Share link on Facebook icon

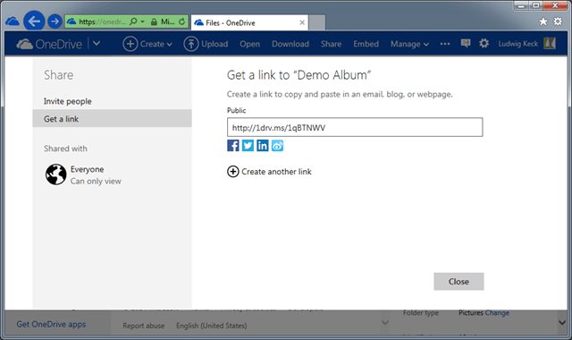[x=233, y=145]
